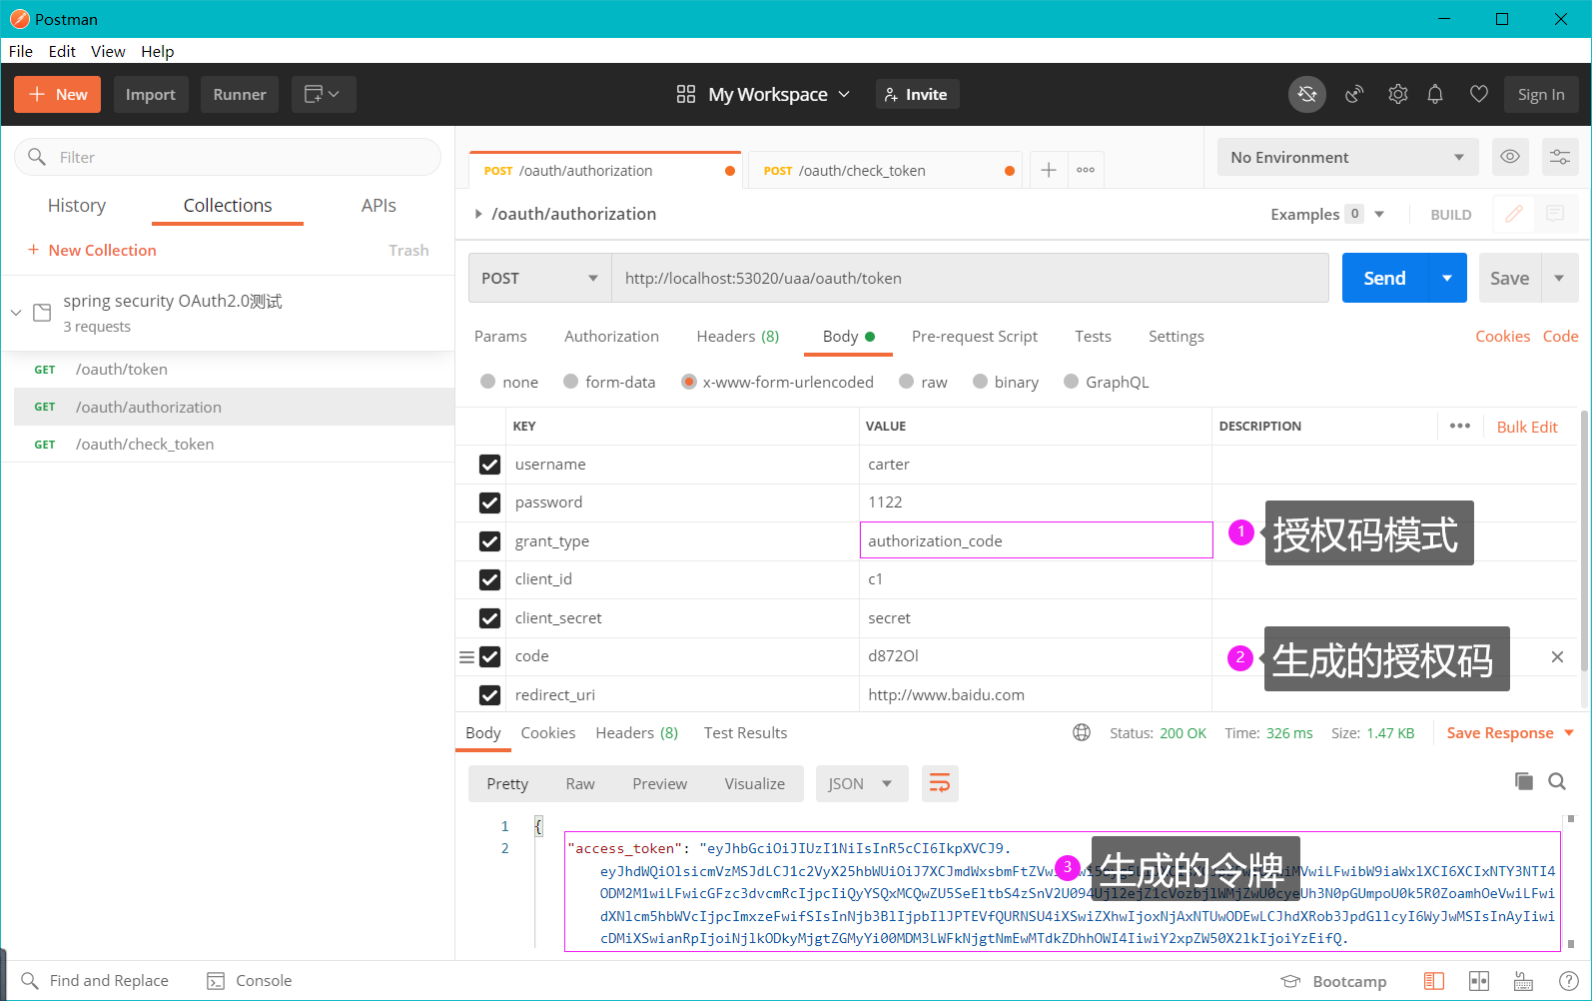Screen dimensions: 1592x1001
Task: Copy response body with copy icon
Action: point(1524,781)
